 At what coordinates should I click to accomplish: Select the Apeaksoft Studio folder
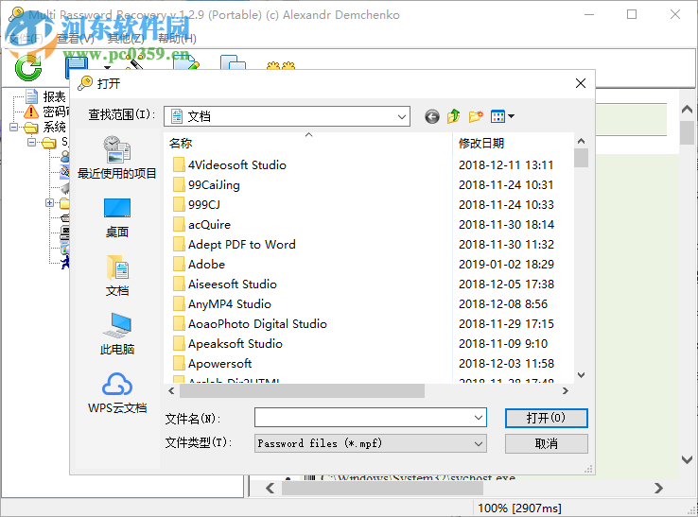tap(228, 344)
